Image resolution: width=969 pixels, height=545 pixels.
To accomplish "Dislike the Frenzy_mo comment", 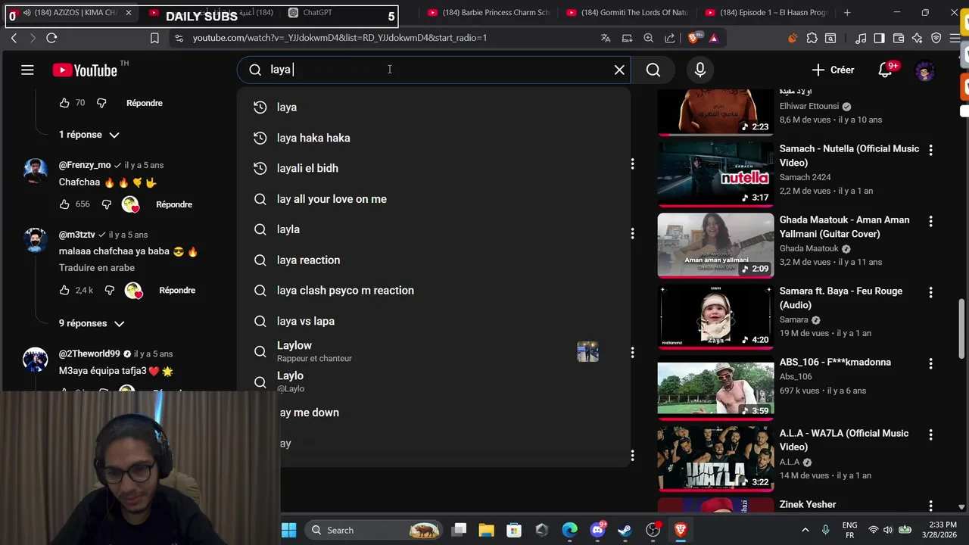I will (x=106, y=204).
